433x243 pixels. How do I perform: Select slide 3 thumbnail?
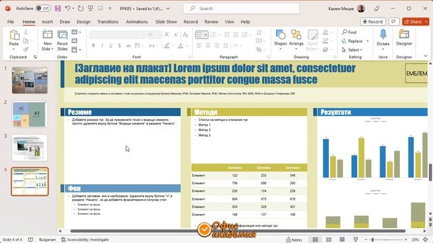[x=30, y=148]
